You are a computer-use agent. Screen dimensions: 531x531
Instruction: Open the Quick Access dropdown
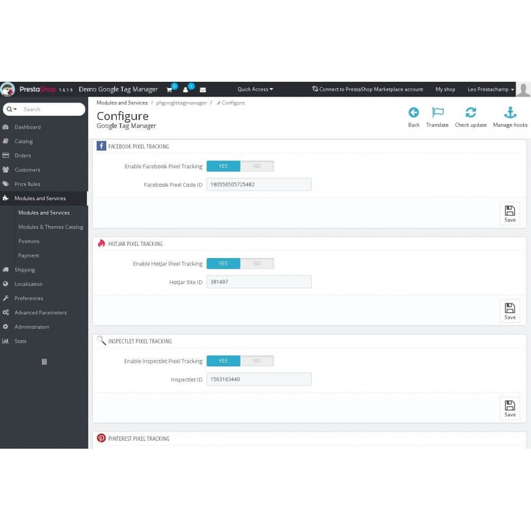(255, 89)
